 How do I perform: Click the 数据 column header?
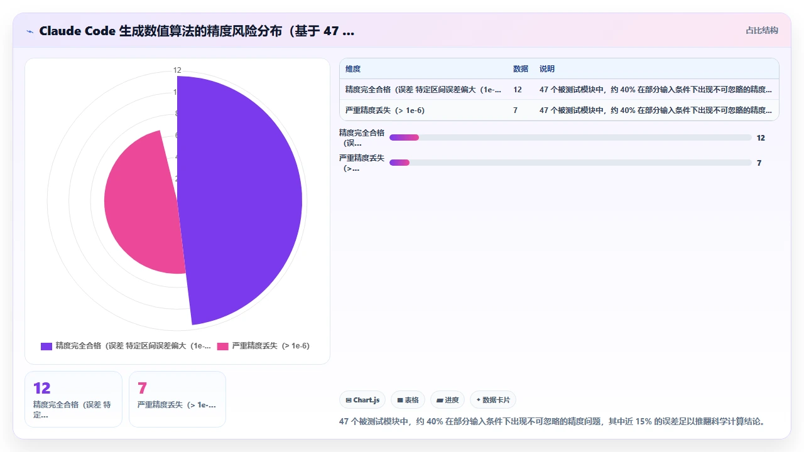[x=521, y=69]
